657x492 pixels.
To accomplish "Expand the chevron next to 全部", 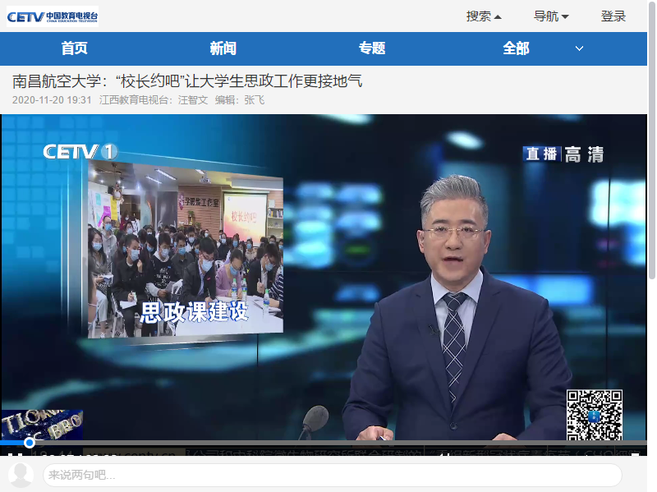I will click(x=579, y=48).
